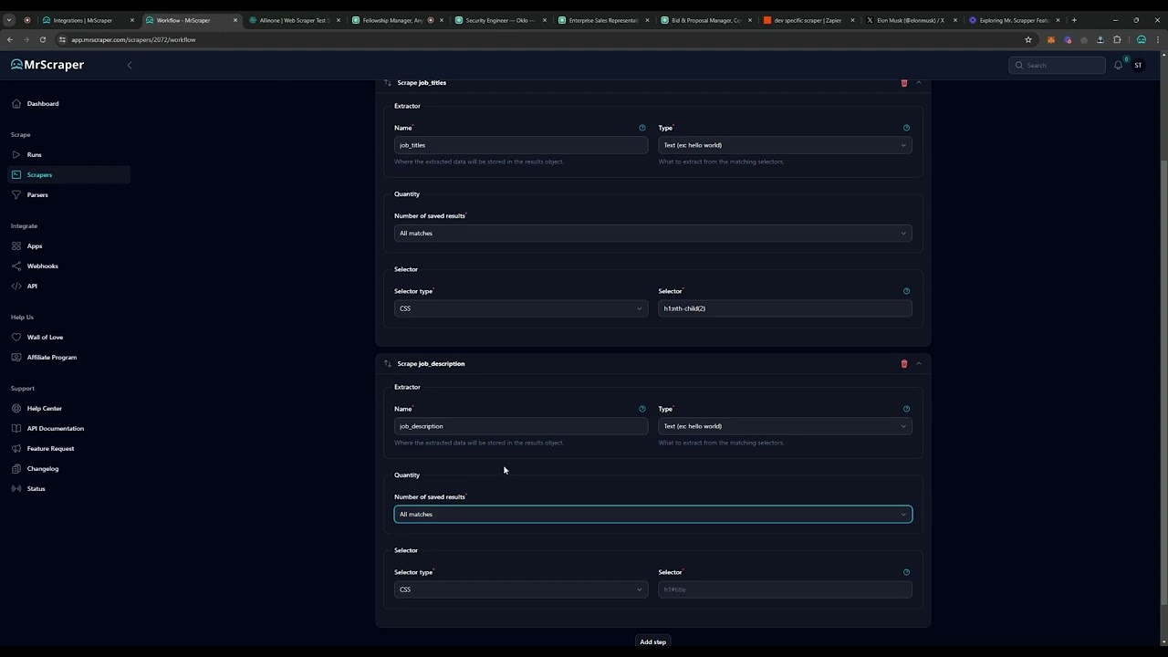Open the job_titles Type dropdown
This screenshot has width=1168, height=657.
[x=785, y=145]
